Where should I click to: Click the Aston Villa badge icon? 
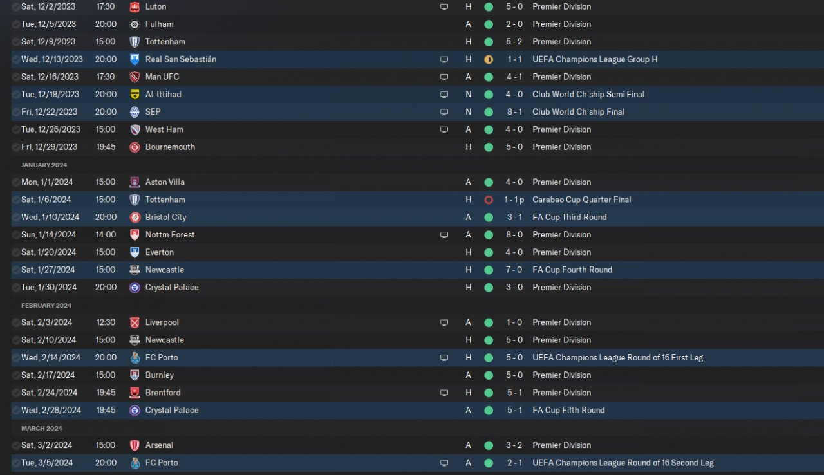click(135, 182)
